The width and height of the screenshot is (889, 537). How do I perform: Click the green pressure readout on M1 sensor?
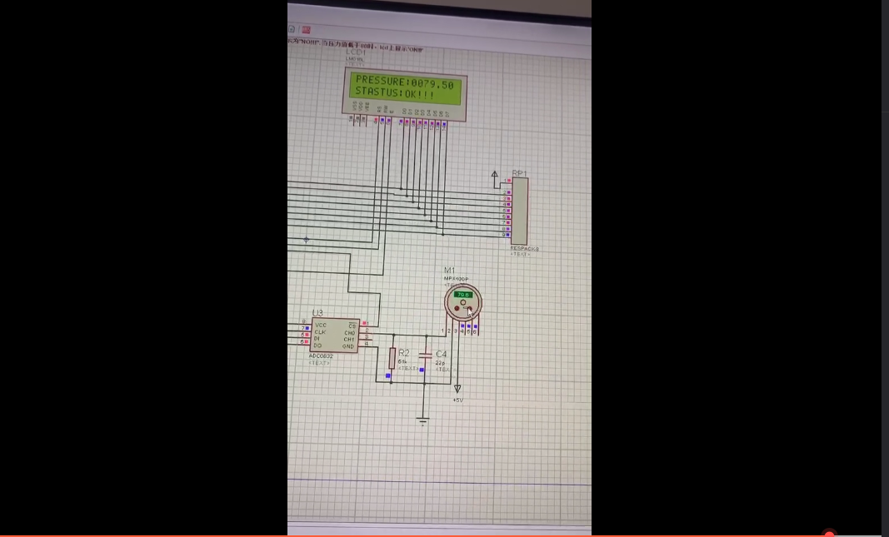[x=463, y=295]
